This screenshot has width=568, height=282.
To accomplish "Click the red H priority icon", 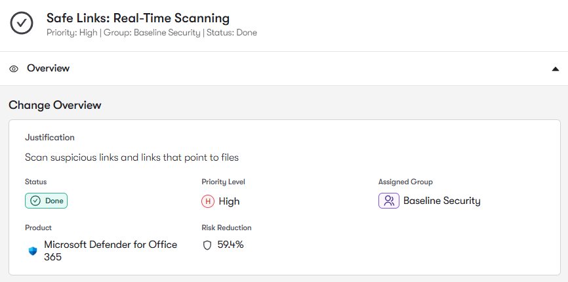I will tap(208, 201).
